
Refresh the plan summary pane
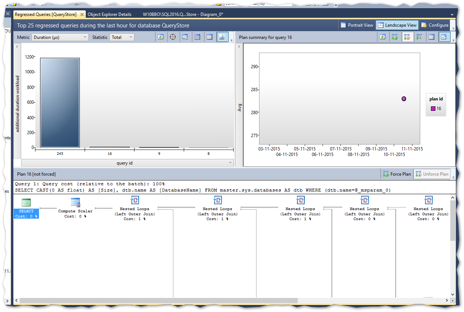point(383,37)
